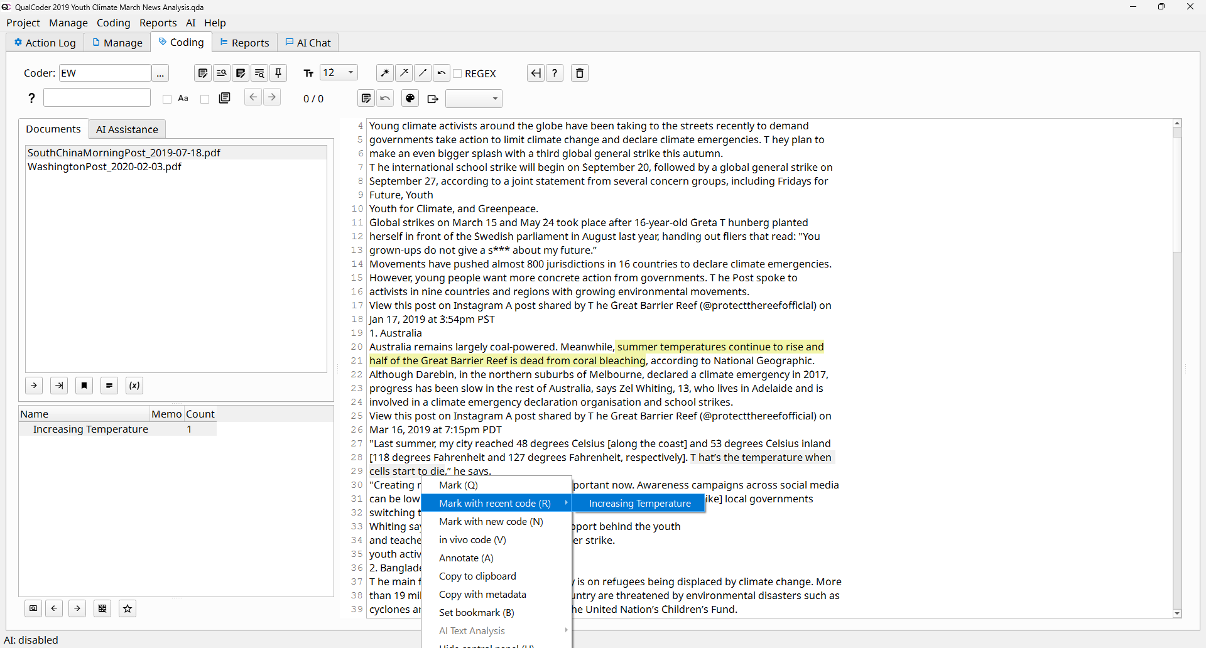Viewport: 1206px width, 648px height.
Task: Switch to the AI Assistance tab
Action: 127,129
